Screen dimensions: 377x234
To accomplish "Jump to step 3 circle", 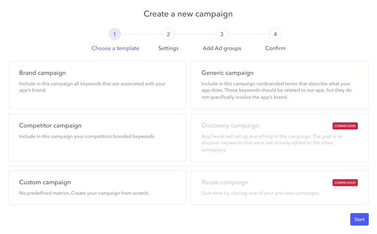I will coord(221,34).
